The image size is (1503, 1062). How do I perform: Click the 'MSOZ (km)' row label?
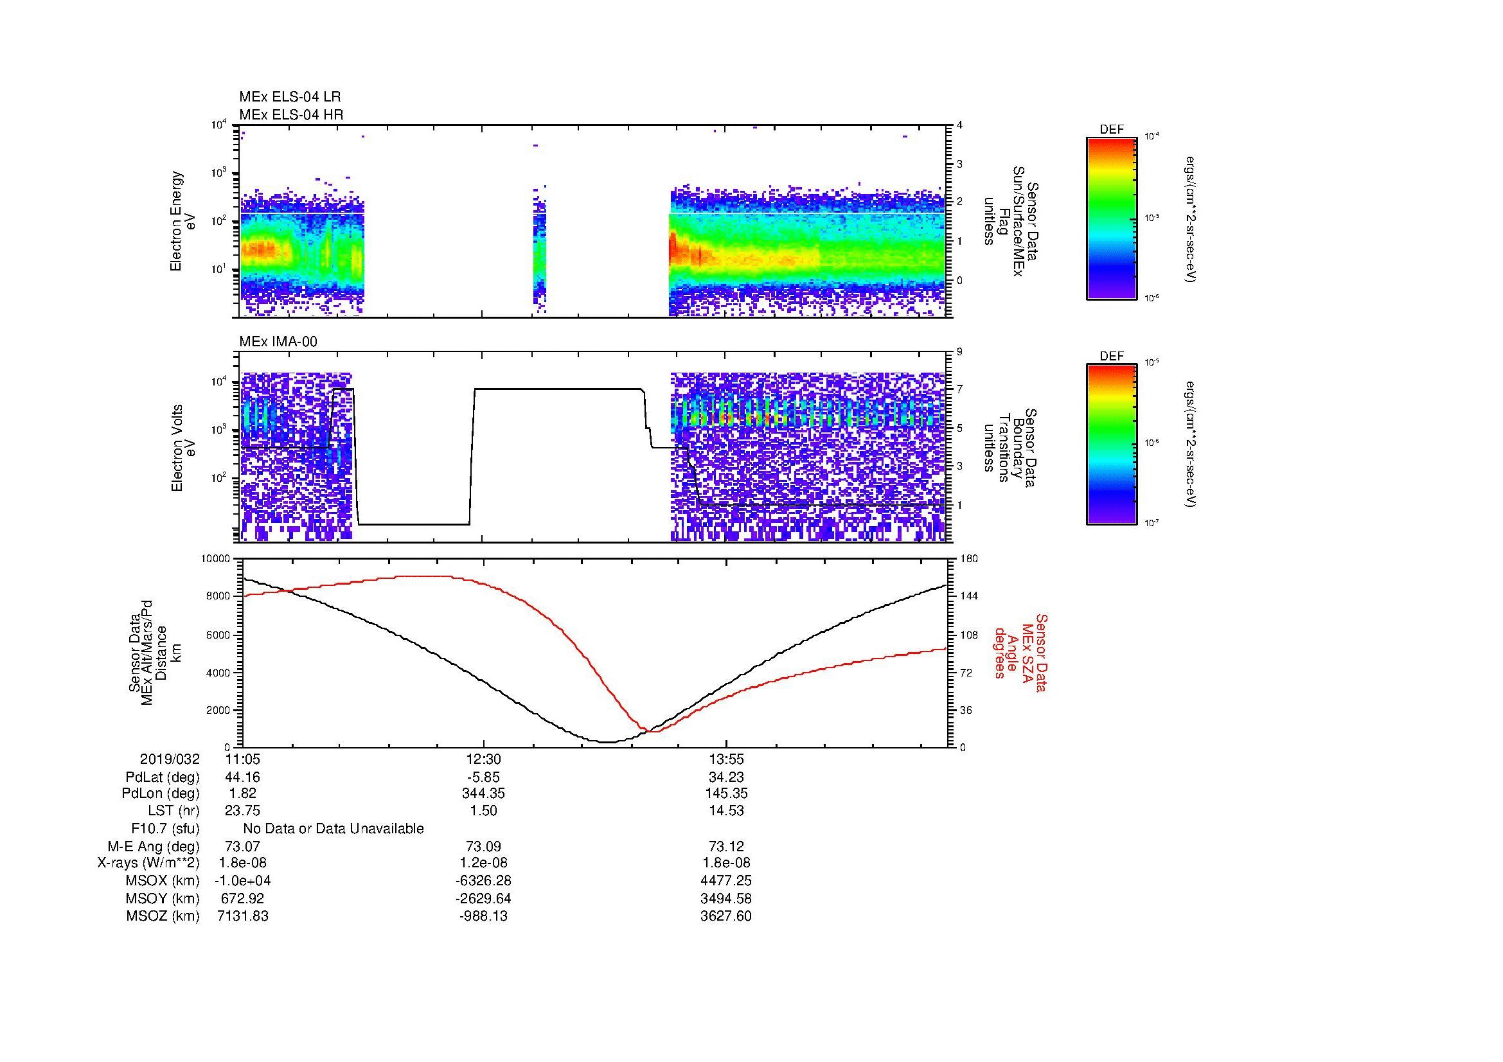[163, 916]
